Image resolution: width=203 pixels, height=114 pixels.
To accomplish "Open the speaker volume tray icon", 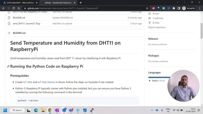I will point(178,110).
